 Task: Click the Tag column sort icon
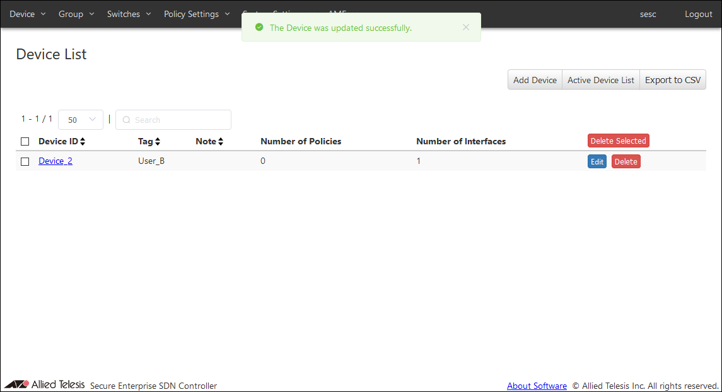(x=158, y=142)
